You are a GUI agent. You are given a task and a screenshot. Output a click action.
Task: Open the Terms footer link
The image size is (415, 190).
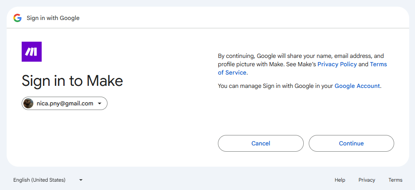[x=395, y=180]
